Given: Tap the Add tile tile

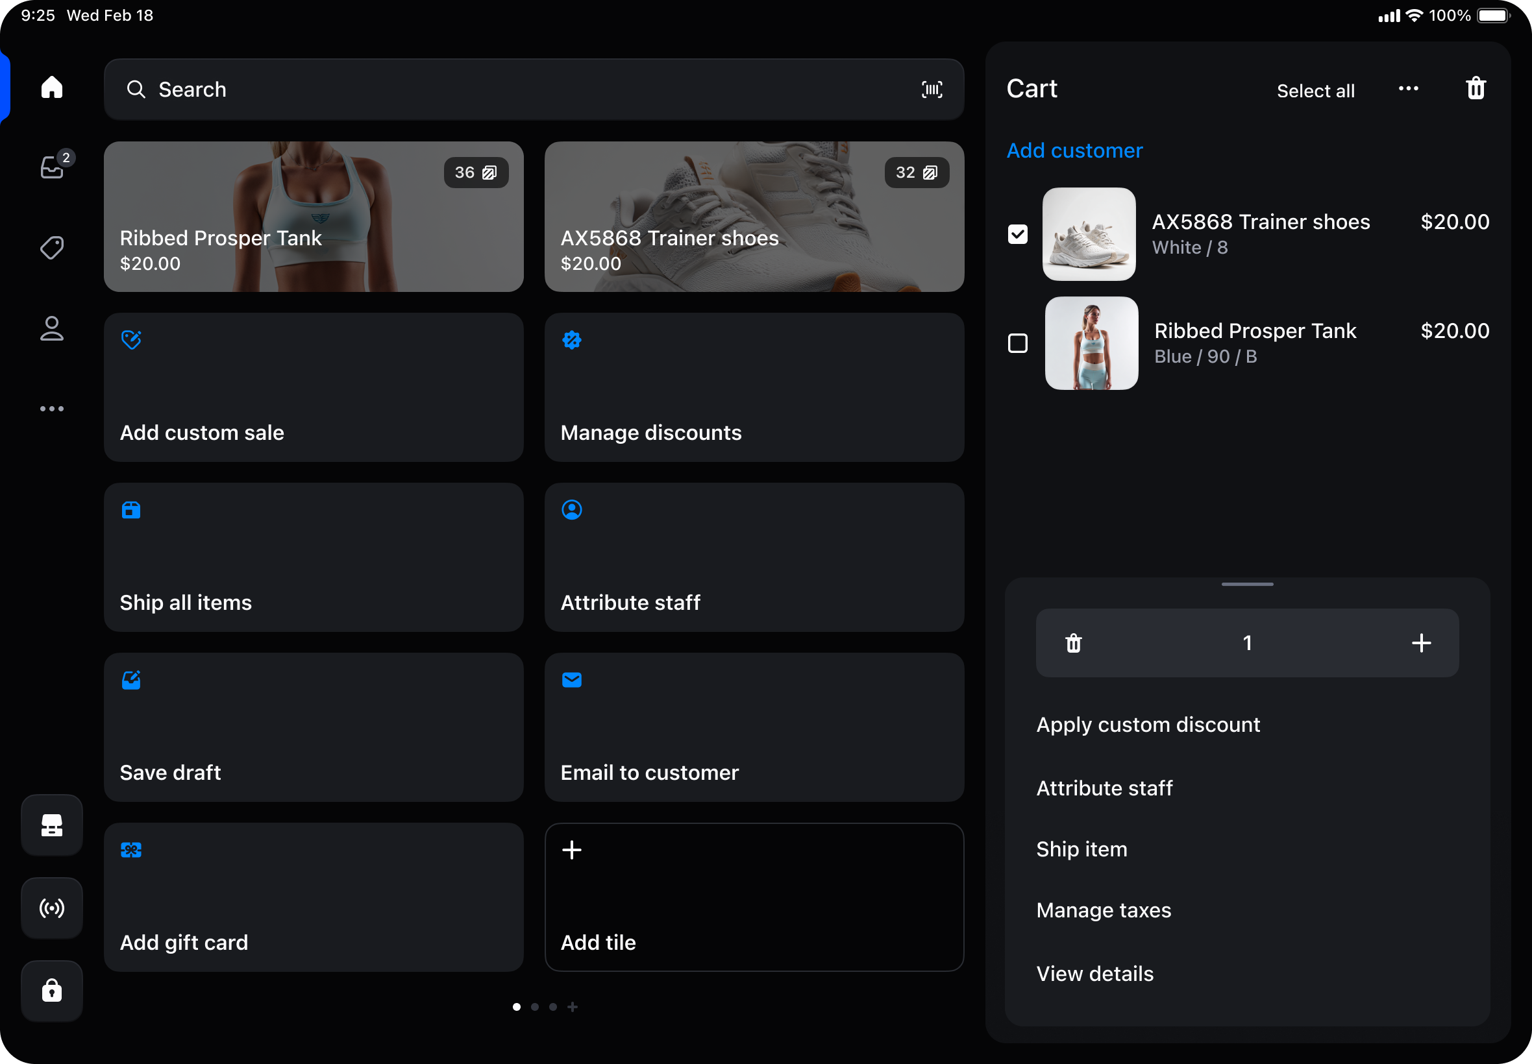Looking at the screenshot, I should pyautogui.click(x=754, y=897).
